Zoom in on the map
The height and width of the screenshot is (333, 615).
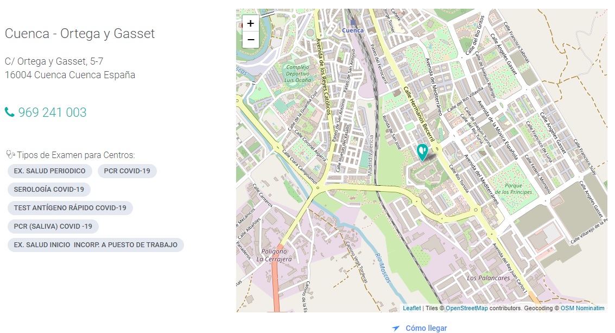tap(250, 23)
